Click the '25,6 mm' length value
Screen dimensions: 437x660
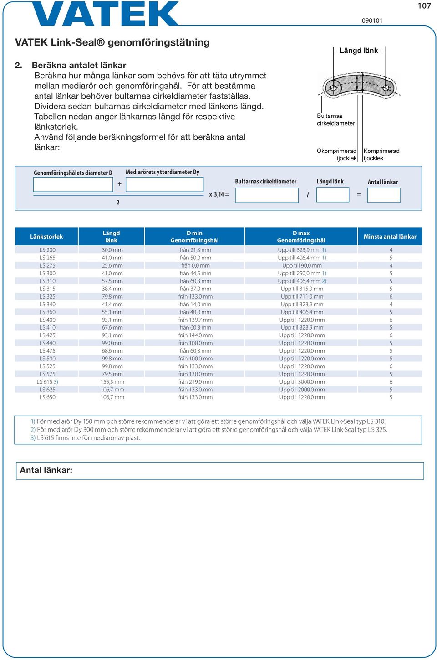point(112,265)
